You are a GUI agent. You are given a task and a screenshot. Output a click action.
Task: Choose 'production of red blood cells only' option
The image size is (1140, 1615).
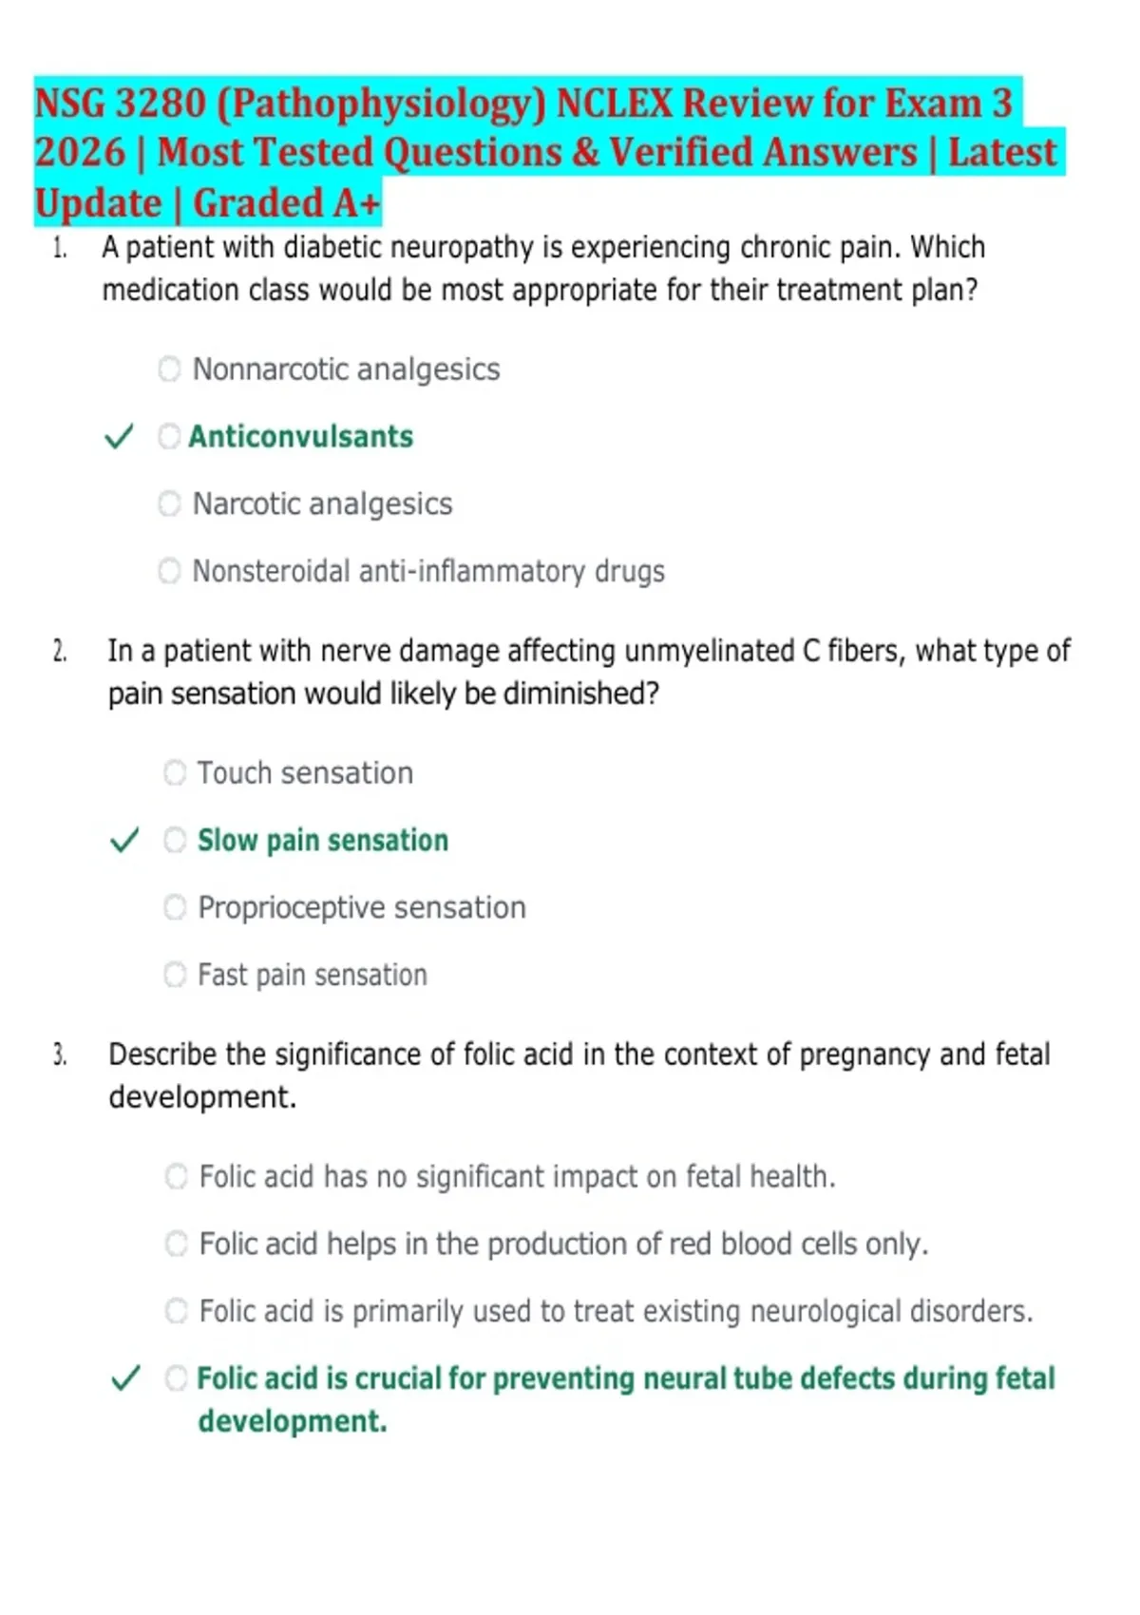click(x=177, y=1244)
